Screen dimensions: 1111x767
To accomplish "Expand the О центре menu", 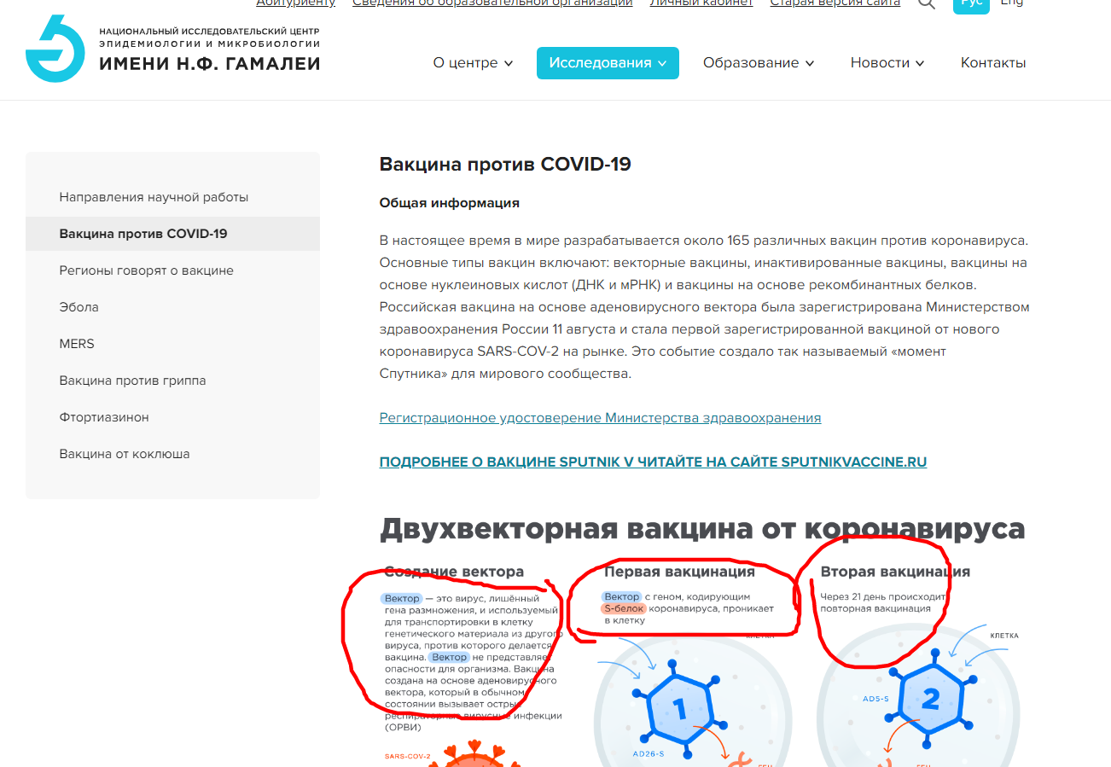I will click(x=473, y=63).
